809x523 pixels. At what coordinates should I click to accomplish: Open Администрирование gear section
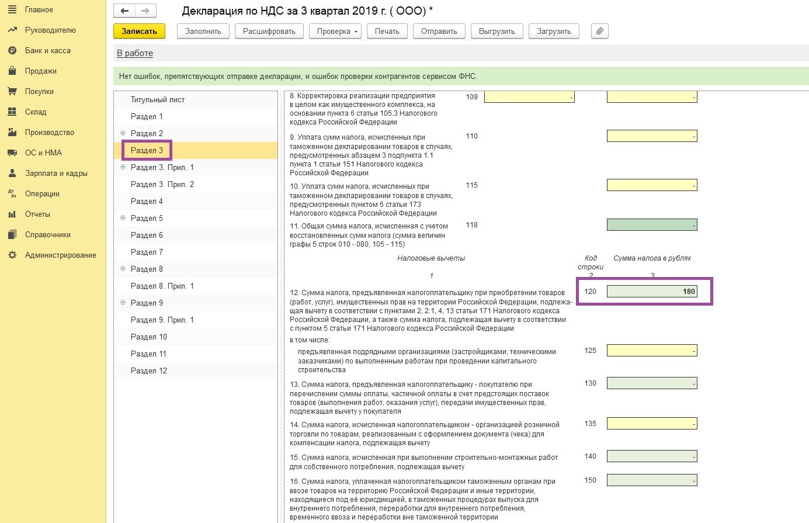[x=60, y=255]
